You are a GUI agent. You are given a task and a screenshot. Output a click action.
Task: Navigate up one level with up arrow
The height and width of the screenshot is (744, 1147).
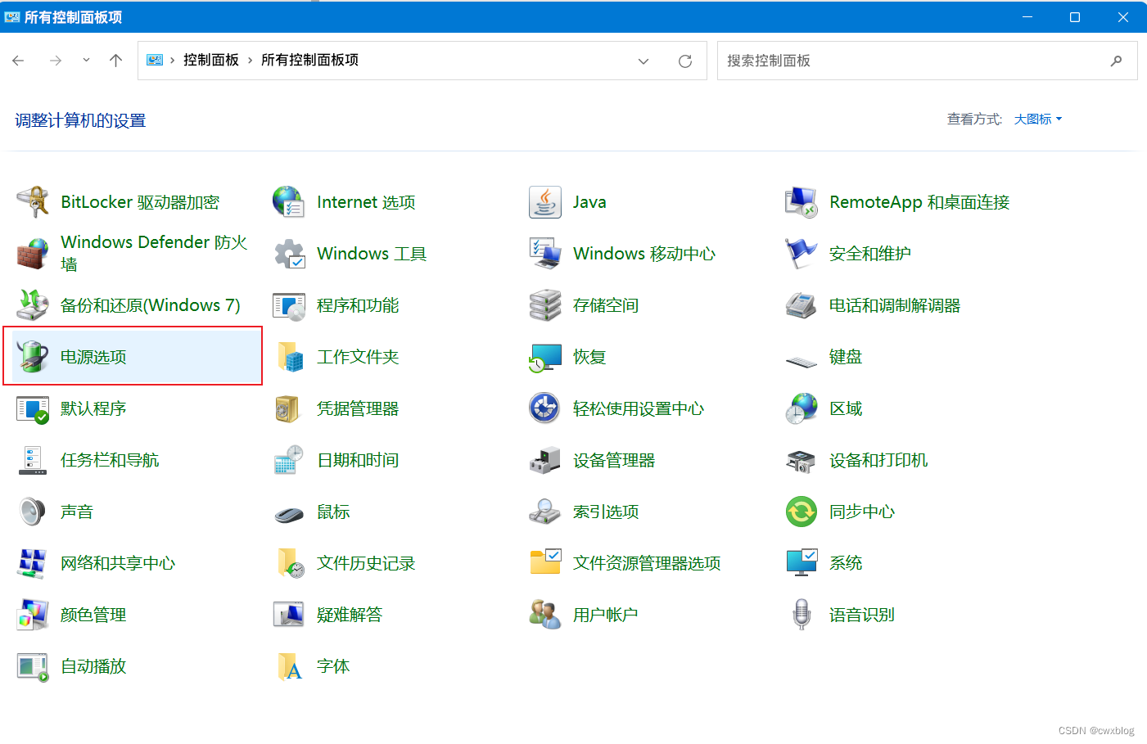[116, 61]
